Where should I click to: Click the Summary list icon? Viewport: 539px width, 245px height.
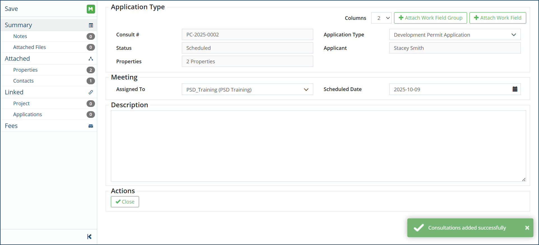tap(91, 25)
